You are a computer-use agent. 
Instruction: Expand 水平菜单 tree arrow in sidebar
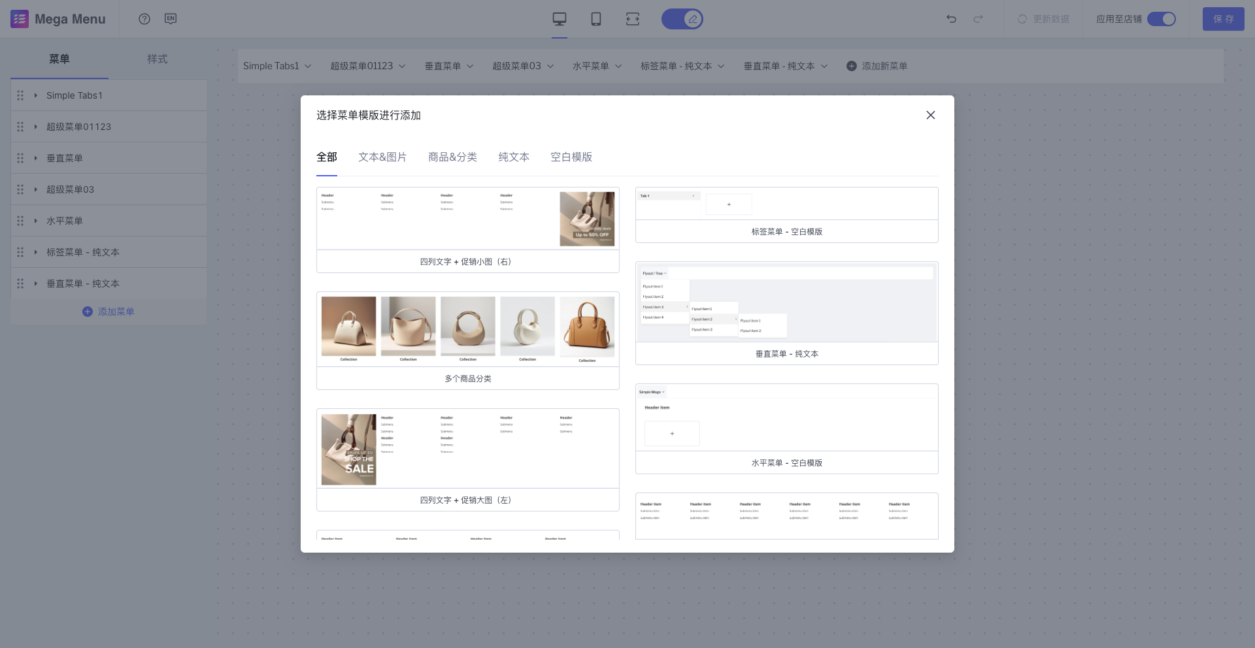tap(35, 221)
